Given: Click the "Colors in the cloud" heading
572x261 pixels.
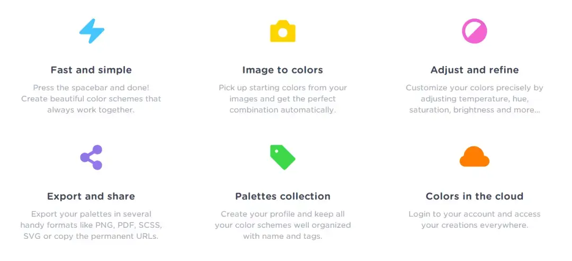Looking at the screenshot, I should coord(475,197).
